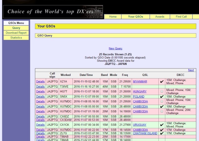Click checkmark in CHATHAM ISLAND row
This screenshot has height=141, width=199.
[x=162, y=133]
